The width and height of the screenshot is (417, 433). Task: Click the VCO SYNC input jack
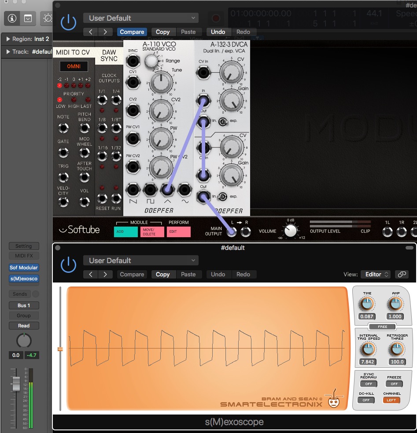[x=133, y=61]
